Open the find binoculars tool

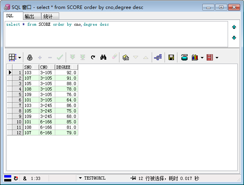pos(104,57)
